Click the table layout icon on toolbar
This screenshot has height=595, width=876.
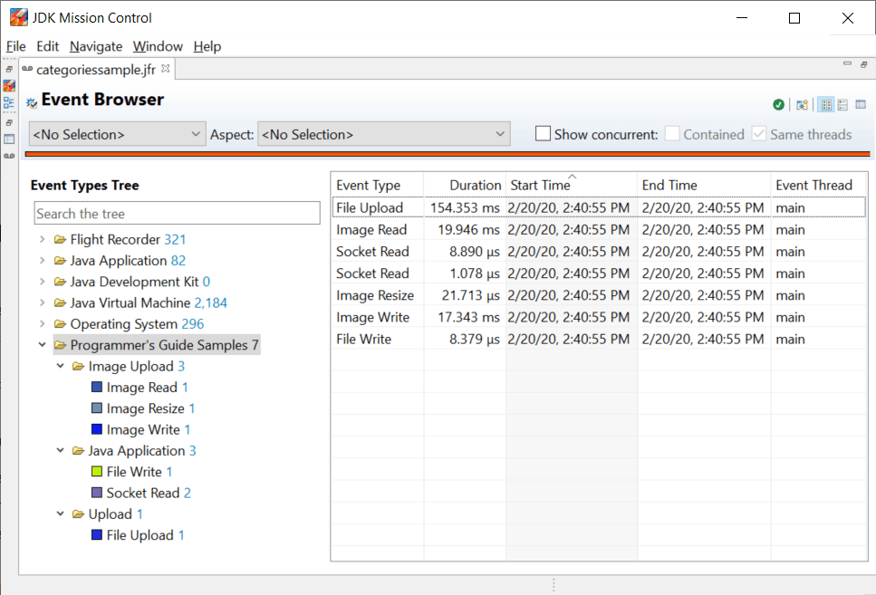(x=860, y=104)
